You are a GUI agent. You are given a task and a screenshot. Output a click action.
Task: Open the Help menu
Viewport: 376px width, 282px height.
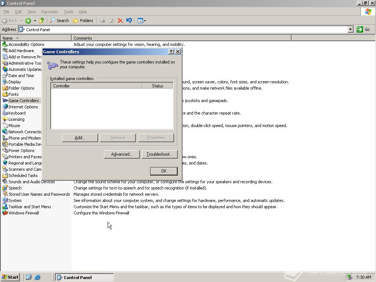(x=83, y=12)
